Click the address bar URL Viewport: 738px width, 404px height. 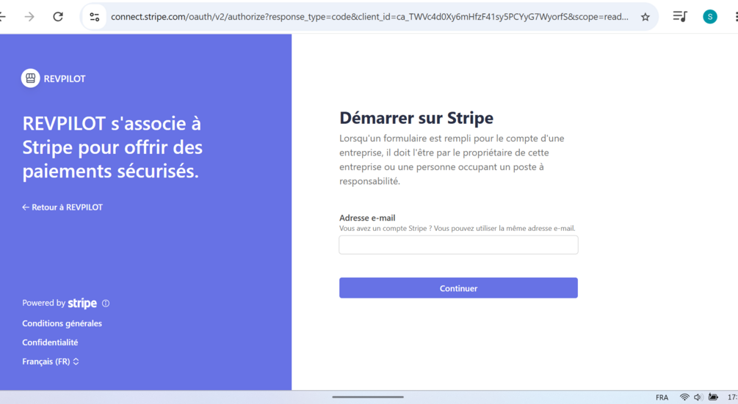tap(369, 17)
